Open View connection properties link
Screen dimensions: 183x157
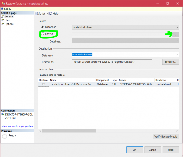(x=17, y=126)
